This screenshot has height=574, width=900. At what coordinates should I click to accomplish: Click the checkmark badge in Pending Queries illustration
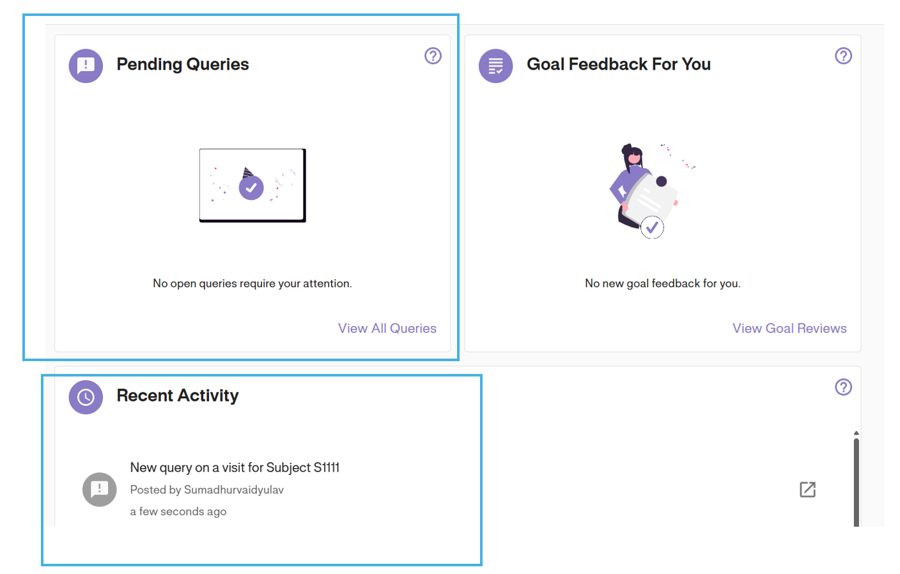(252, 187)
